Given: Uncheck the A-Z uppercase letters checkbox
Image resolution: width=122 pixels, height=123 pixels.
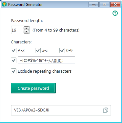Looking at the screenshot, I should click(x=13, y=51).
